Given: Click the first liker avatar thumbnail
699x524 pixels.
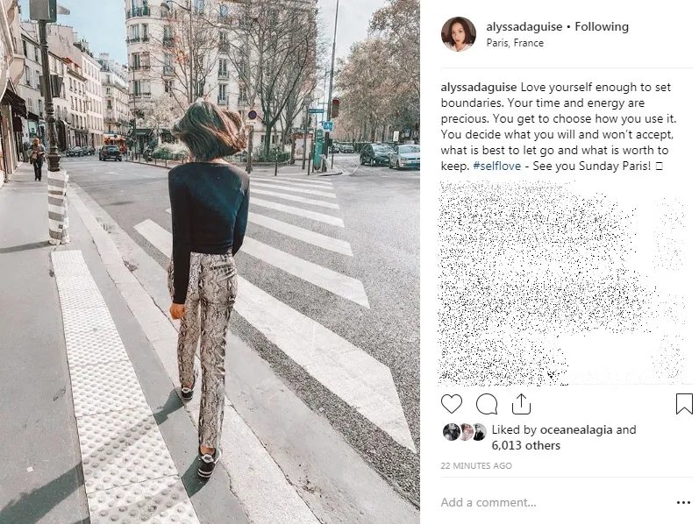Looking at the screenshot, I should tap(451, 432).
